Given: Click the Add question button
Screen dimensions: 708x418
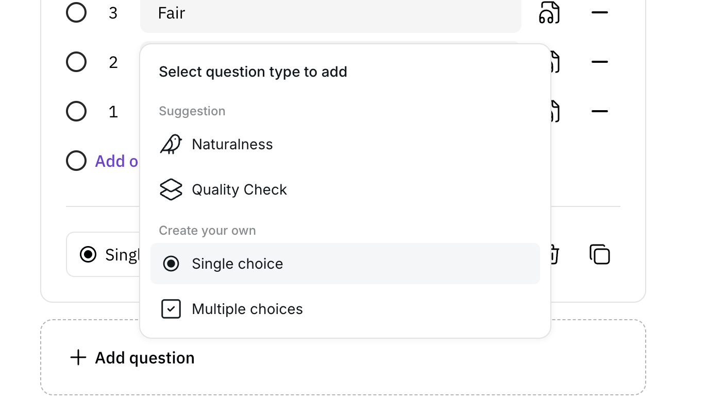Looking at the screenshot, I should 343,357.
